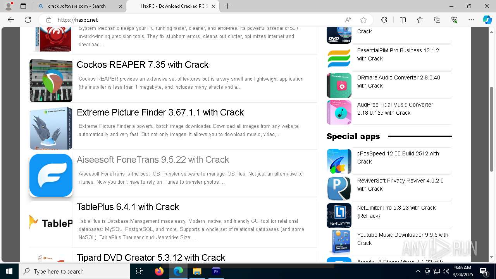
Task: Open Browser essentials heart icon
Action: pyautogui.click(x=454, y=20)
